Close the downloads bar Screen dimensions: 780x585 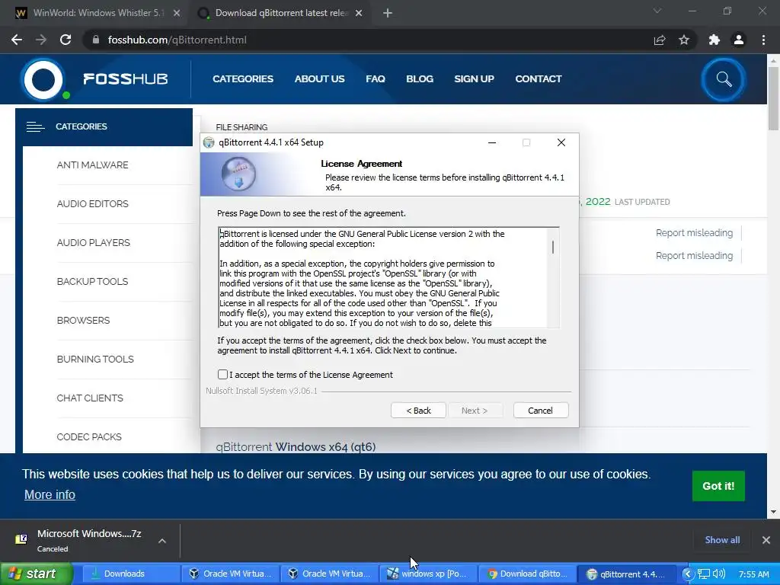point(766,540)
